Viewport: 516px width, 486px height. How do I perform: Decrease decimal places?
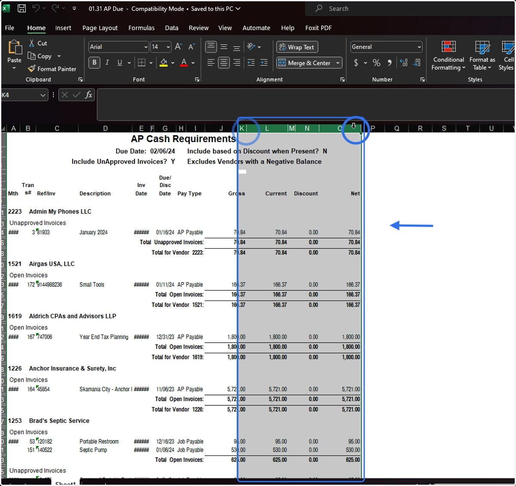coord(417,63)
